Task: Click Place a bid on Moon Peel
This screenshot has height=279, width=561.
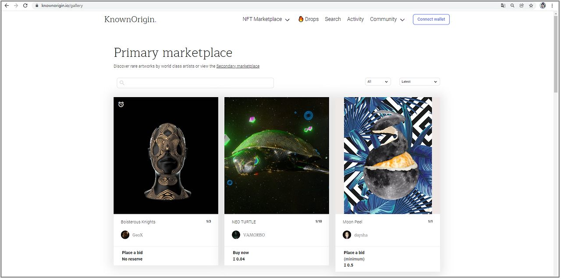Action: [354, 253]
